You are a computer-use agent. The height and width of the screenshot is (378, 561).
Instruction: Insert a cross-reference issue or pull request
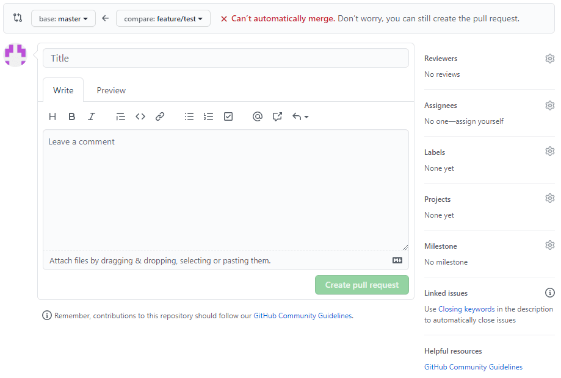click(x=277, y=116)
